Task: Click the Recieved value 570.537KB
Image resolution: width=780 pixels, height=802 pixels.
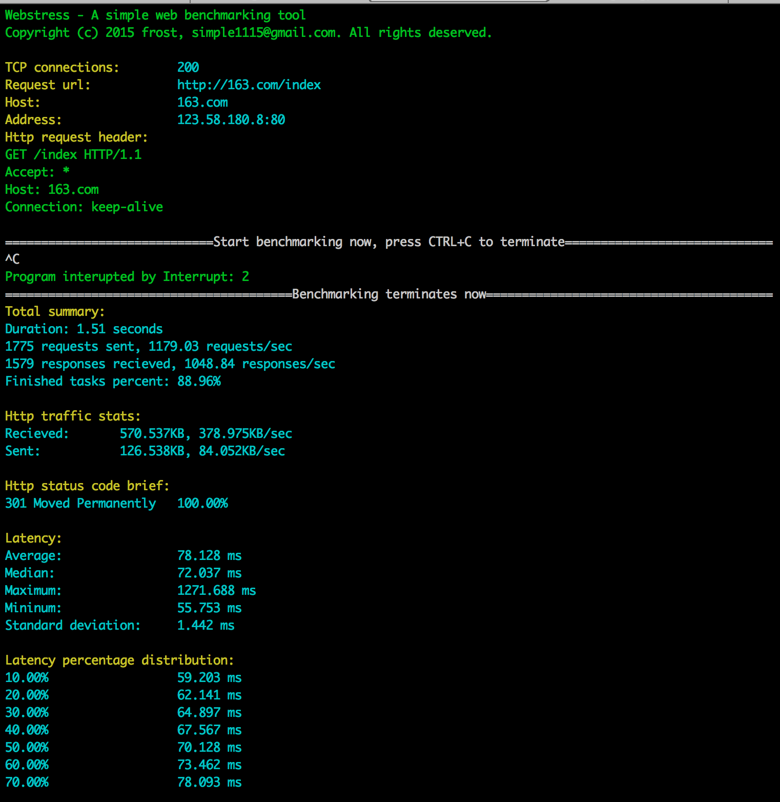Action: click(x=152, y=433)
